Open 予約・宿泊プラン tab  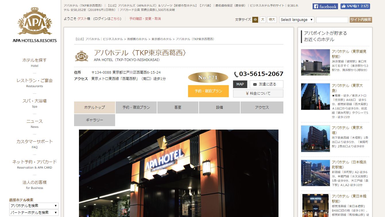136,107
